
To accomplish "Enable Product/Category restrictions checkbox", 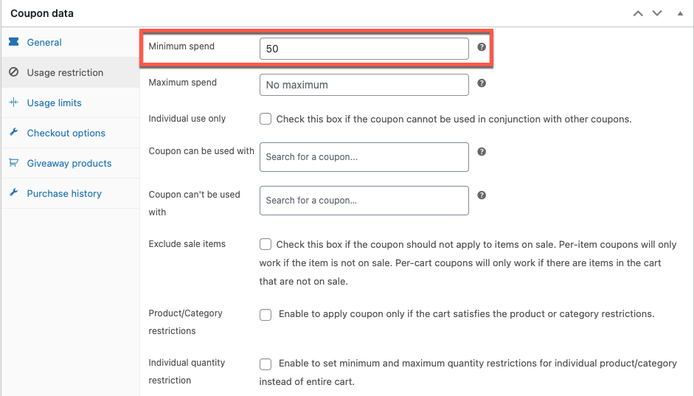I will (266, 315).
